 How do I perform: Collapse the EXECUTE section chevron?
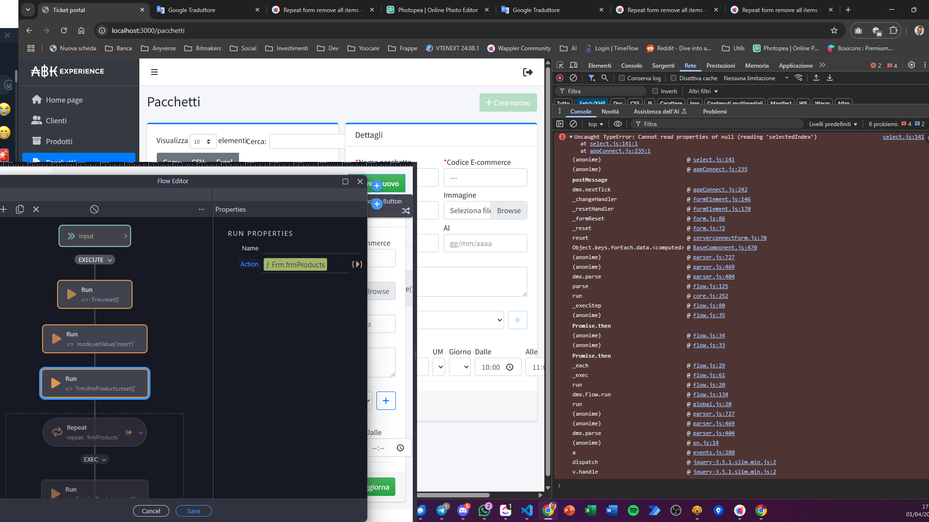[x=110, y=260]
